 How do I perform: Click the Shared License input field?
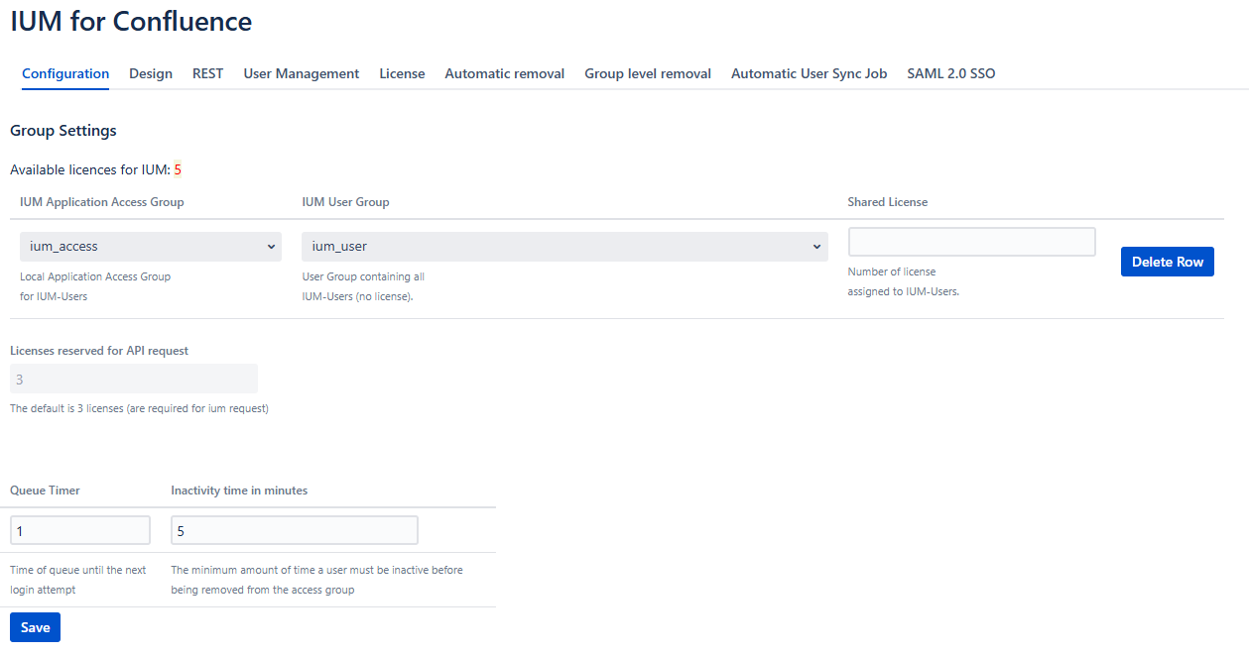point(971,242)
